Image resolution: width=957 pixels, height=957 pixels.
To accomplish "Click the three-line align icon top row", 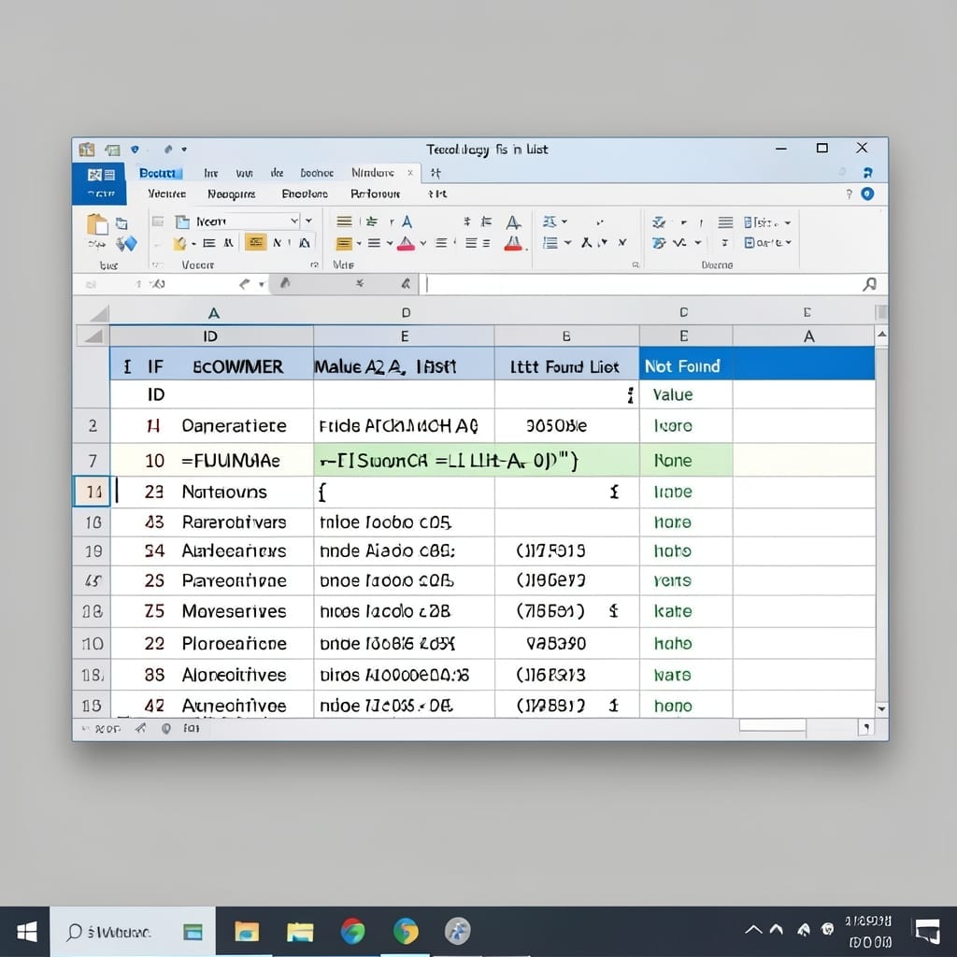I will 345,221.
